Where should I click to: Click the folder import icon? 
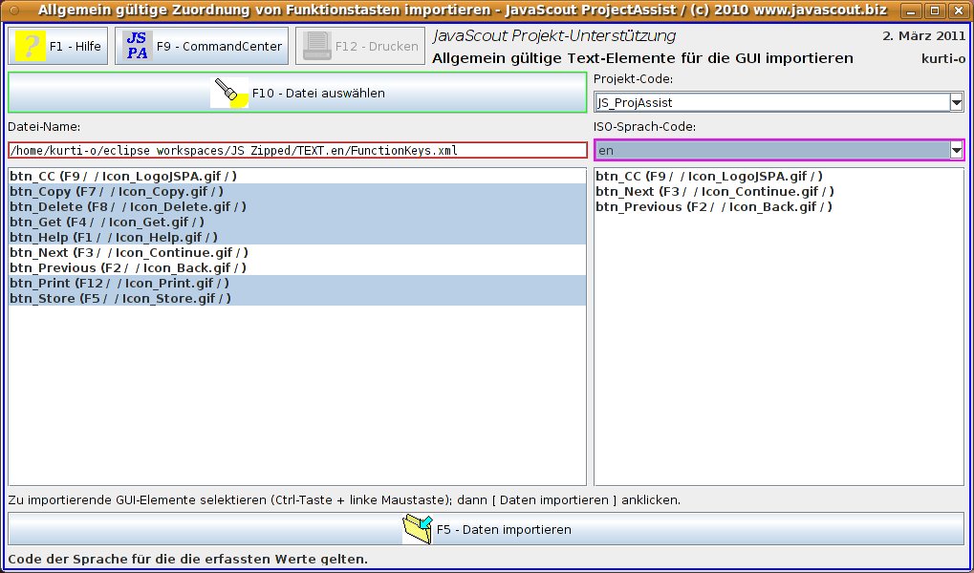[418, 529]
